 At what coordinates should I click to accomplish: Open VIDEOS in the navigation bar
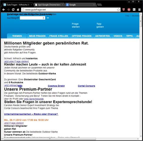[x=118, y=36]
